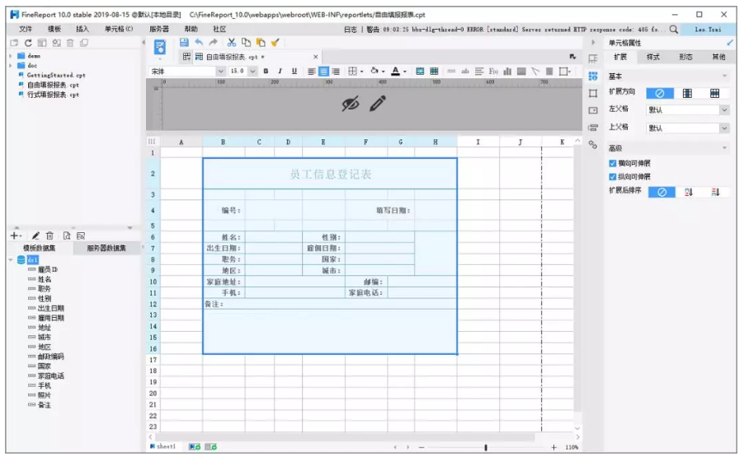The height and width of the screenshot is (466, 744).
Task: Uncheck the 纵向可伸展 checkbox
Action: (613, 177)
